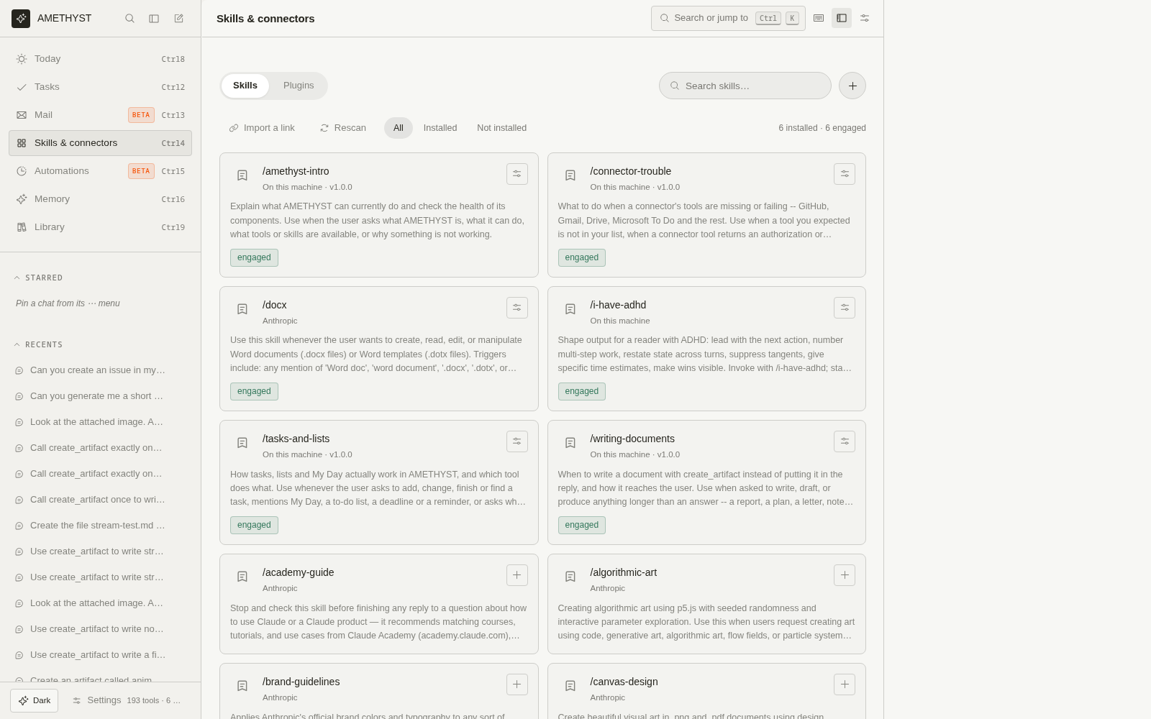Switch to the Skills tab
1151x719 pixels.
(x=245, y=86)
